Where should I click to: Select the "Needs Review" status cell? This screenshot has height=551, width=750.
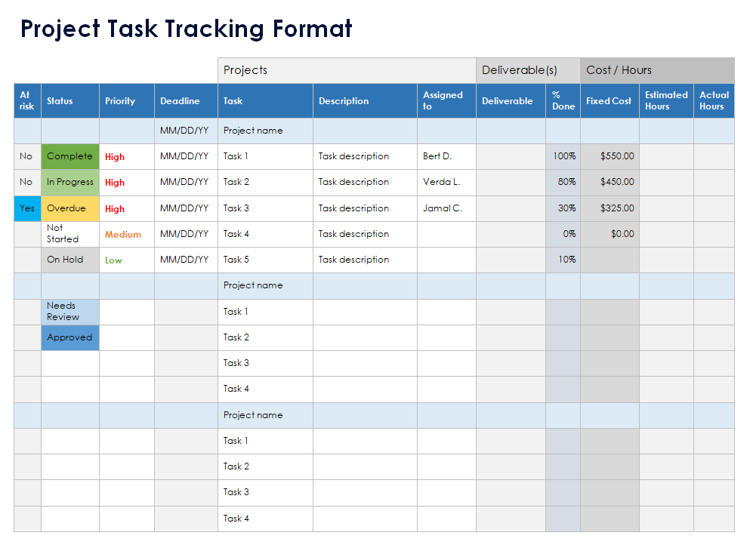pos(69,311)
